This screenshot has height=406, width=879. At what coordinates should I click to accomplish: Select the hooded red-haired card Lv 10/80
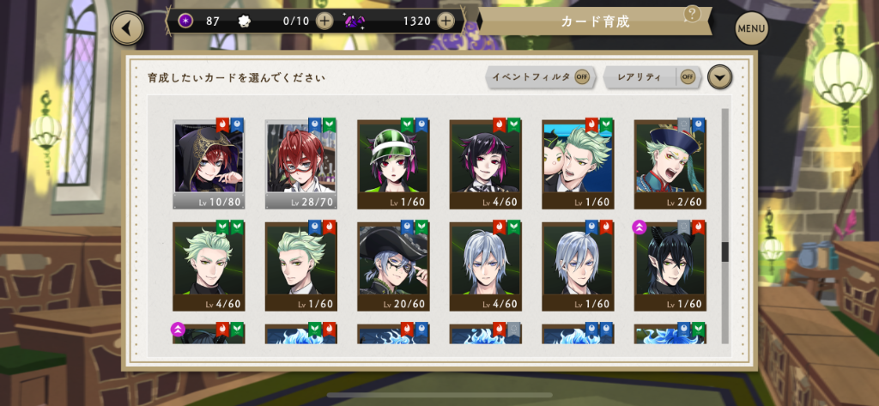click(x=209, y=164)
